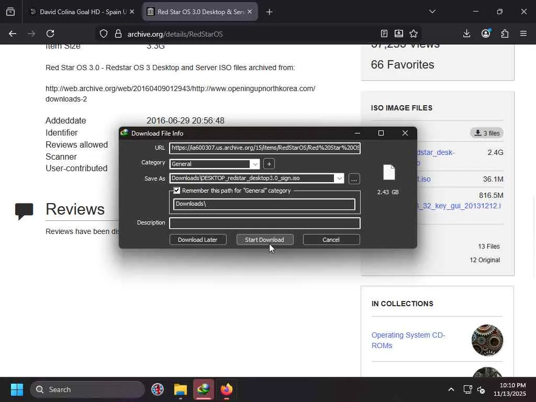Screen dimensions: 536x402
Task: Click the 13 Files entry
Action: (x=489, y=247)
